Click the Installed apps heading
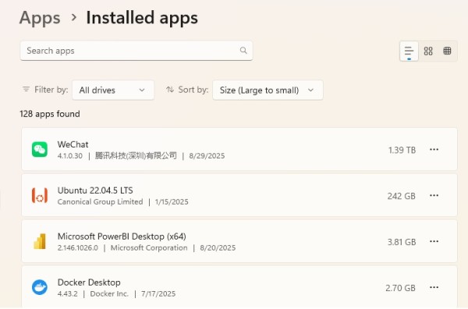 (142, 18)
